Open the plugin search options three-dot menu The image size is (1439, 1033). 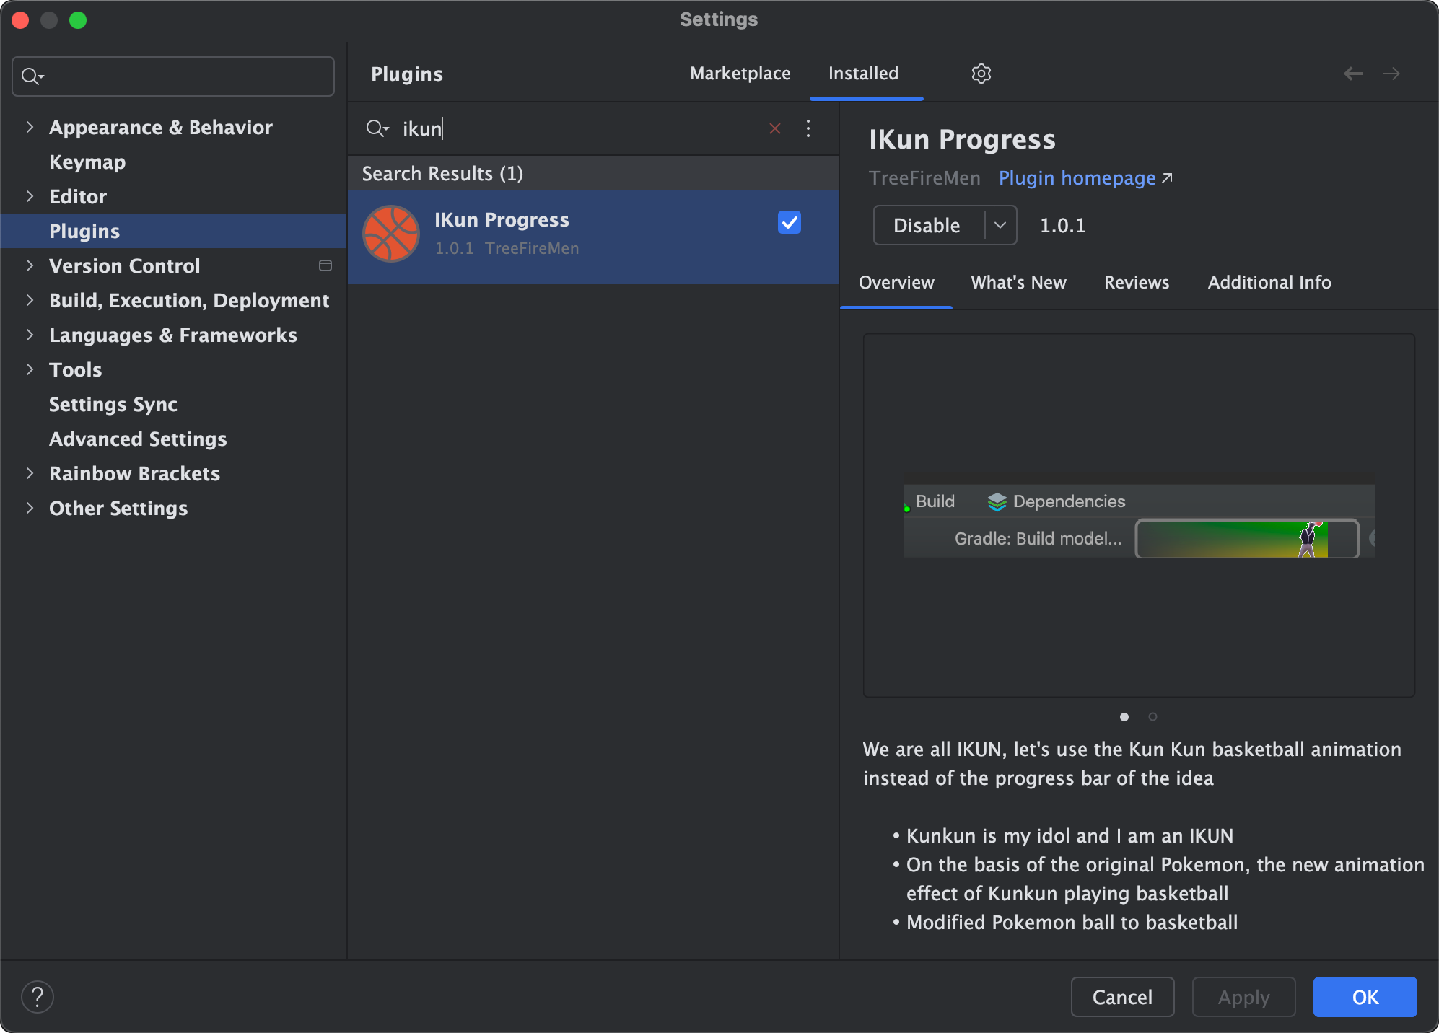[x=808, y=128]
